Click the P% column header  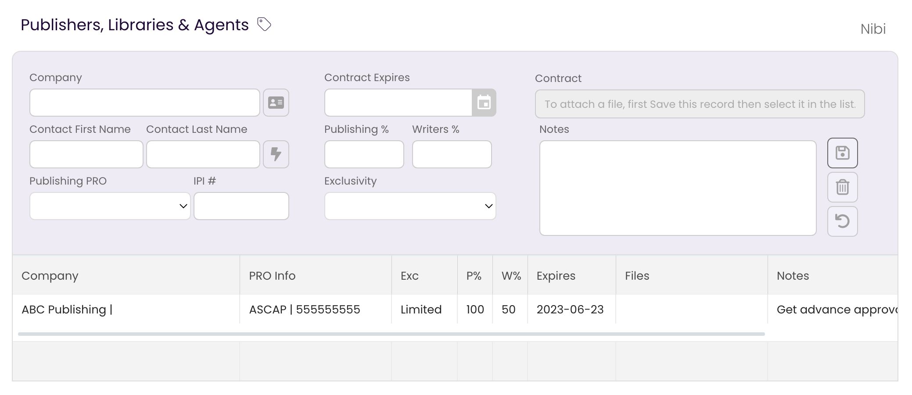click(x=475, y=275)
